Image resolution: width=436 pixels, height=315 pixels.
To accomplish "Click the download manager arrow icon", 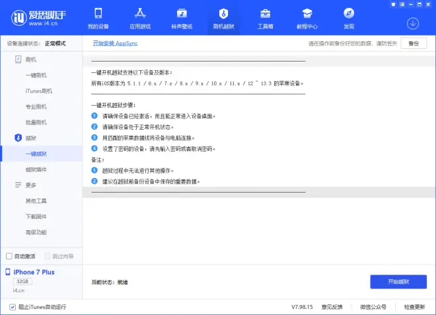I will click(x=413, y=24).
